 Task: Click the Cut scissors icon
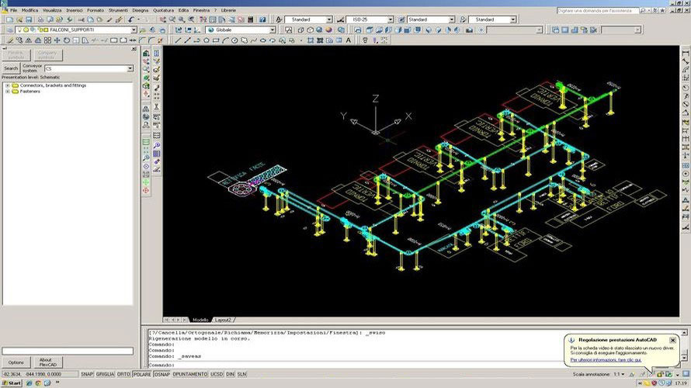click(x=81, y=20)
